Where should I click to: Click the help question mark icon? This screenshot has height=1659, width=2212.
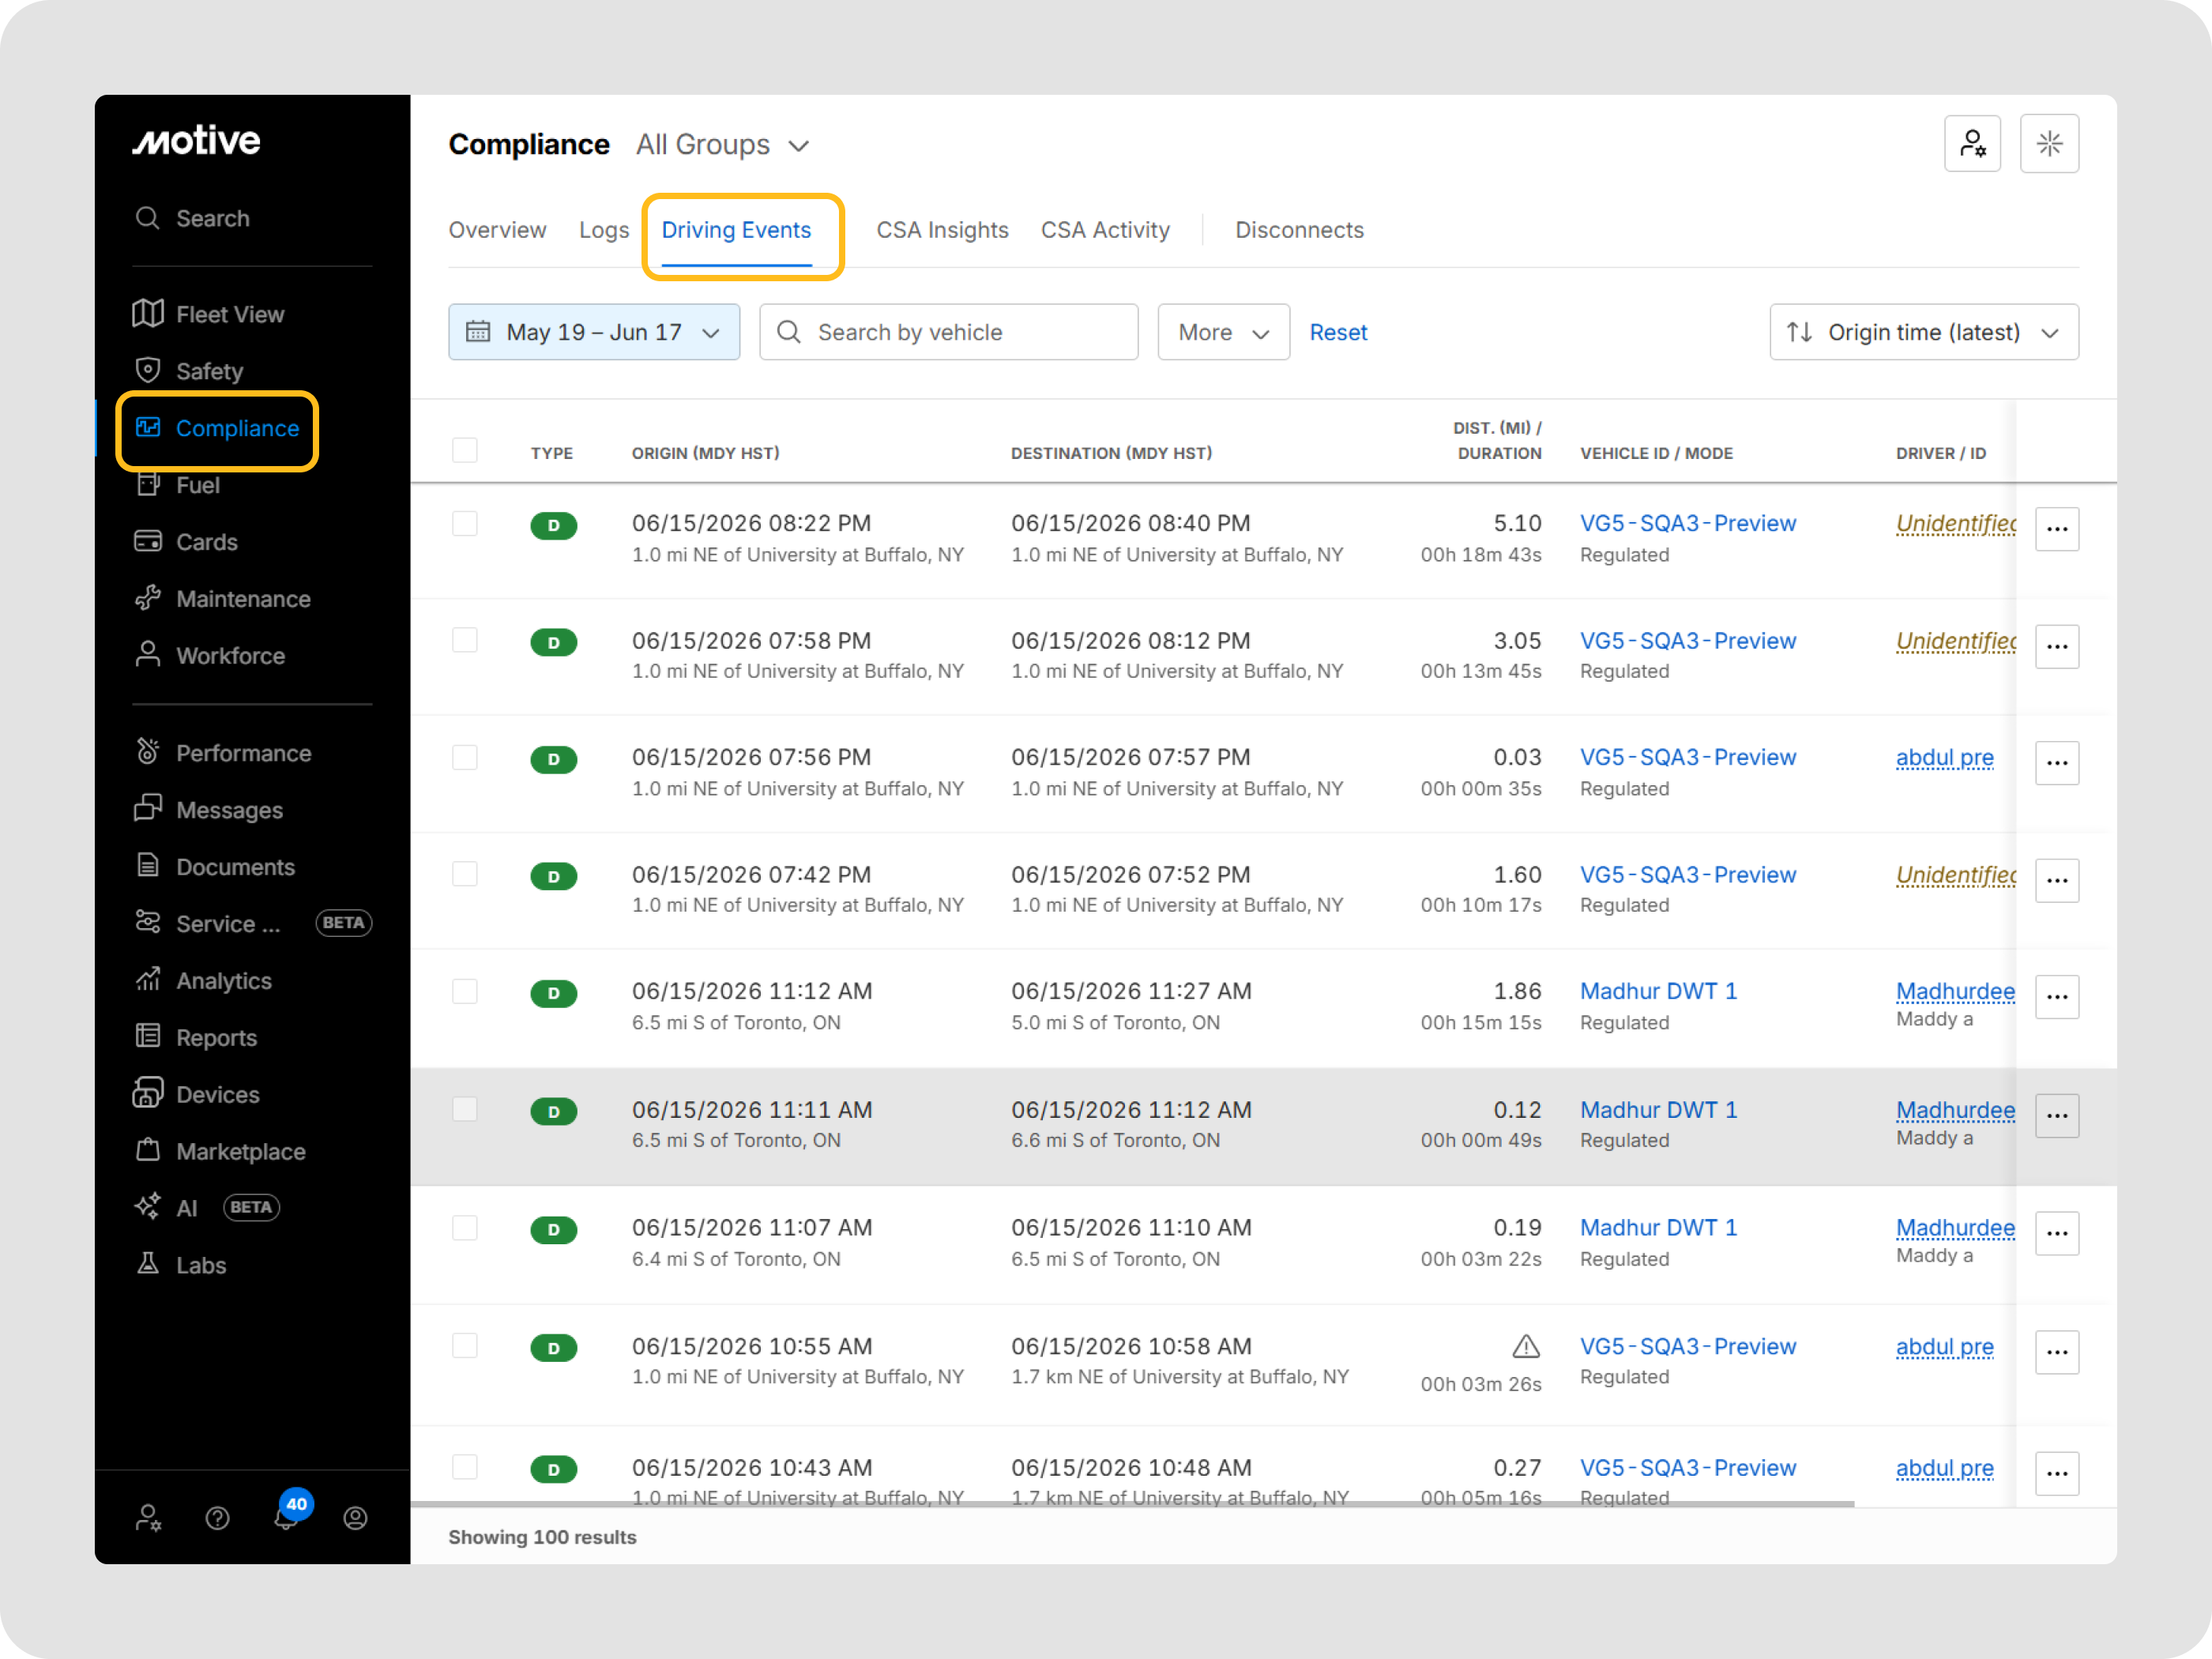217,1518
